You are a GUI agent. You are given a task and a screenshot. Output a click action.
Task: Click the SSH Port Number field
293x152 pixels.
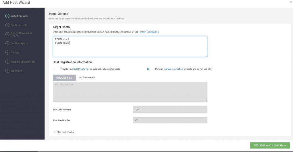170,120
